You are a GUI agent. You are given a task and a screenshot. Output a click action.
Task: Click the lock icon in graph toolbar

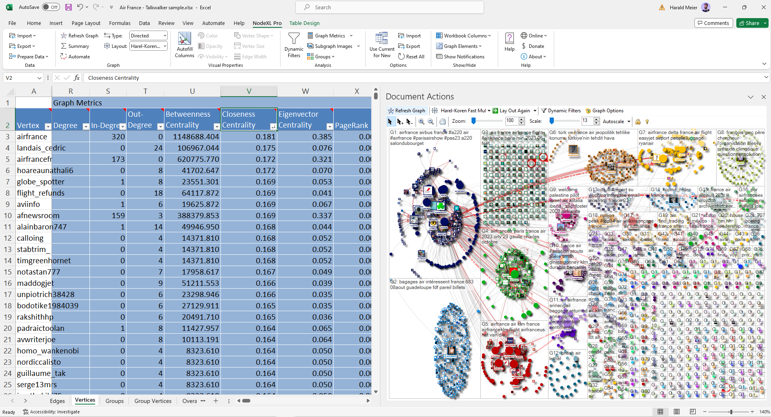click(638, 121)
